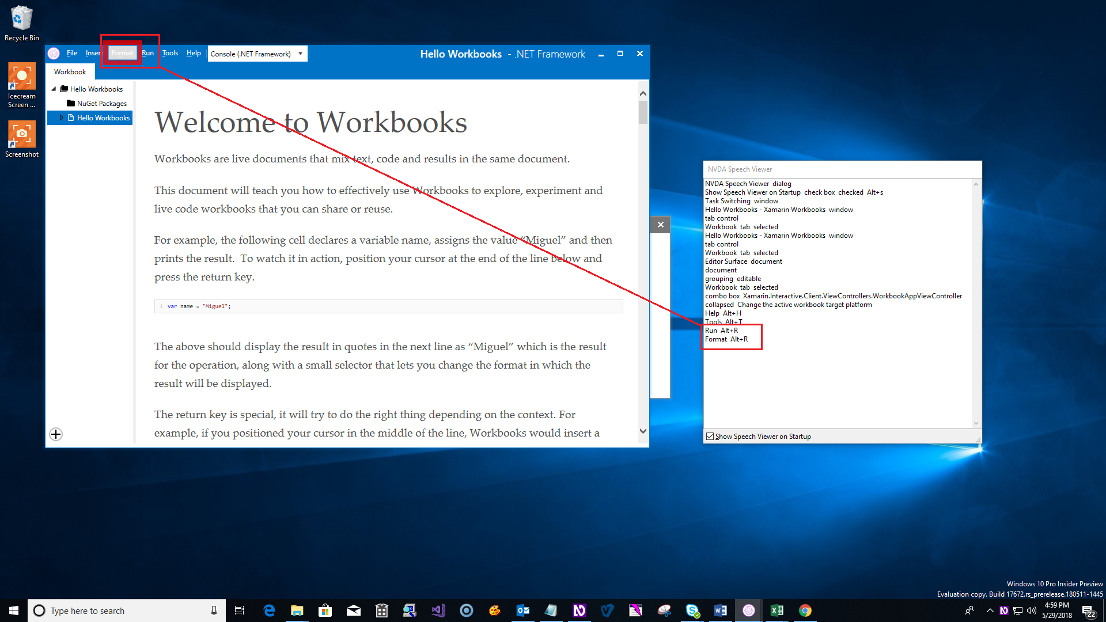Click the NuGet Packages folder icon
Viewport: 1106px width, 622px height.
click(x=70, y=103)
